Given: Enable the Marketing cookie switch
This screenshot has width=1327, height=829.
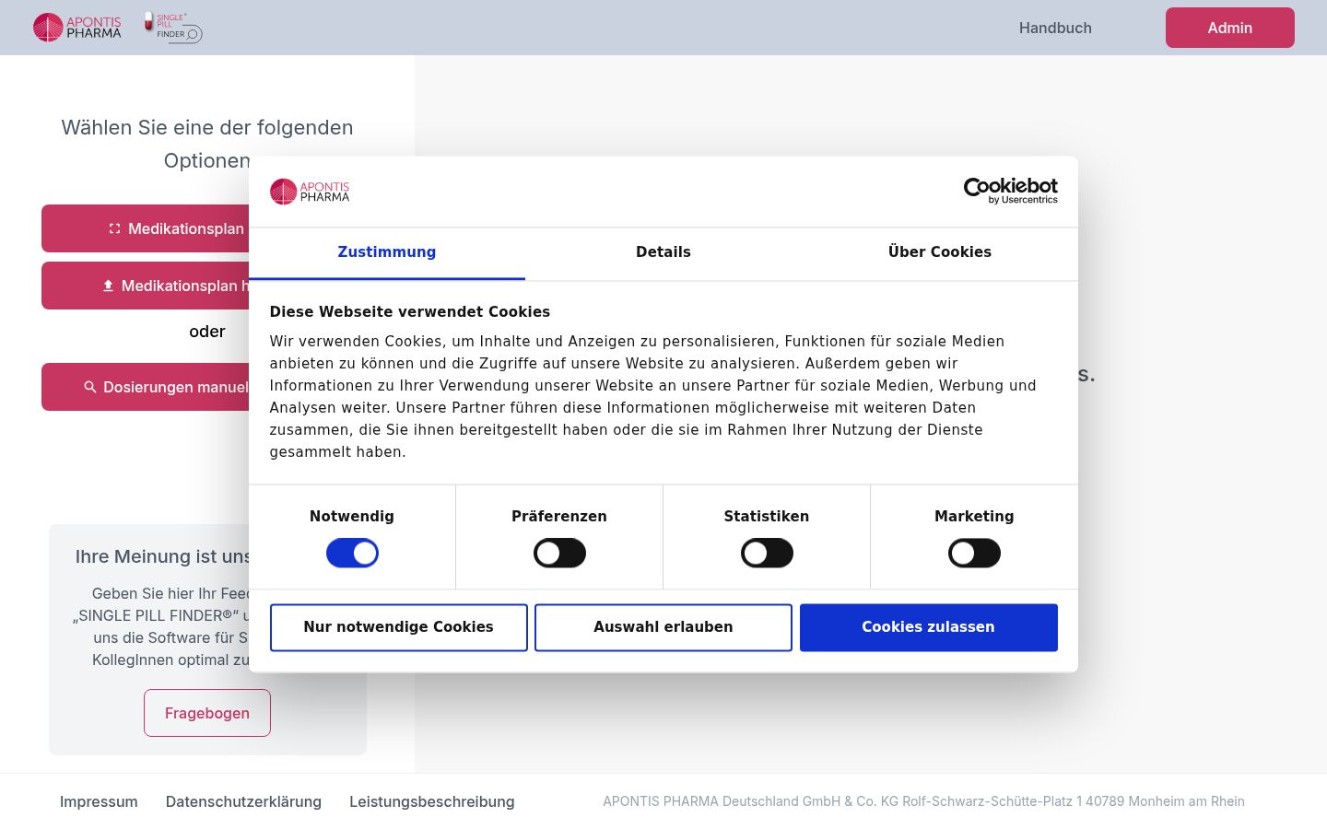Looking at the screenshot, I should [974, 554].
